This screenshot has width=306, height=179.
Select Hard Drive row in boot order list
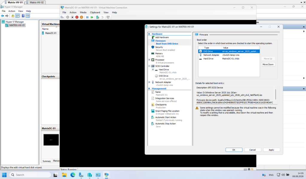pyautogui.click(x=229, y=59)
